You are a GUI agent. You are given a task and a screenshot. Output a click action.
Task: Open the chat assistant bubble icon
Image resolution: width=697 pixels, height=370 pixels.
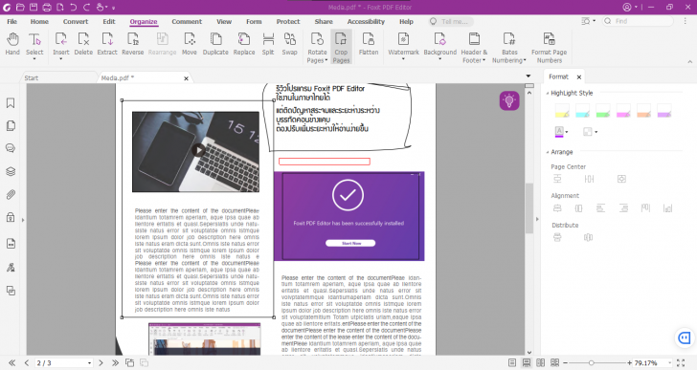(x=685, y=338)
